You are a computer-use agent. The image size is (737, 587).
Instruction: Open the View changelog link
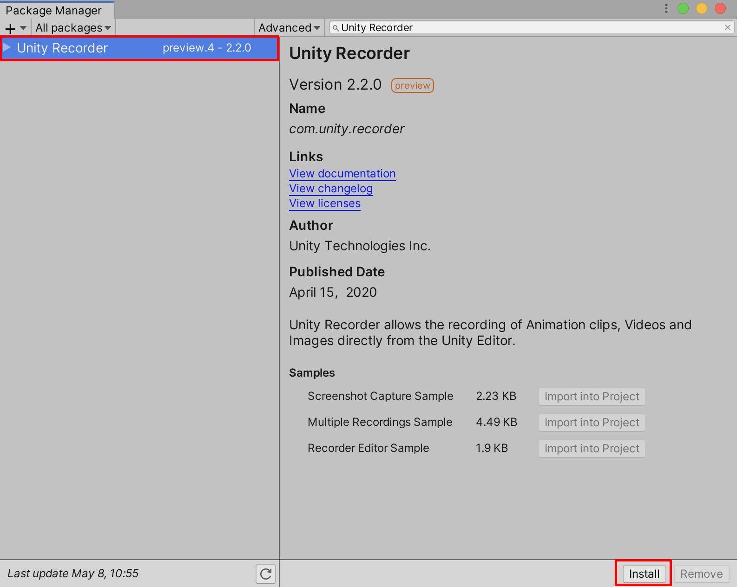click(331, 189)
